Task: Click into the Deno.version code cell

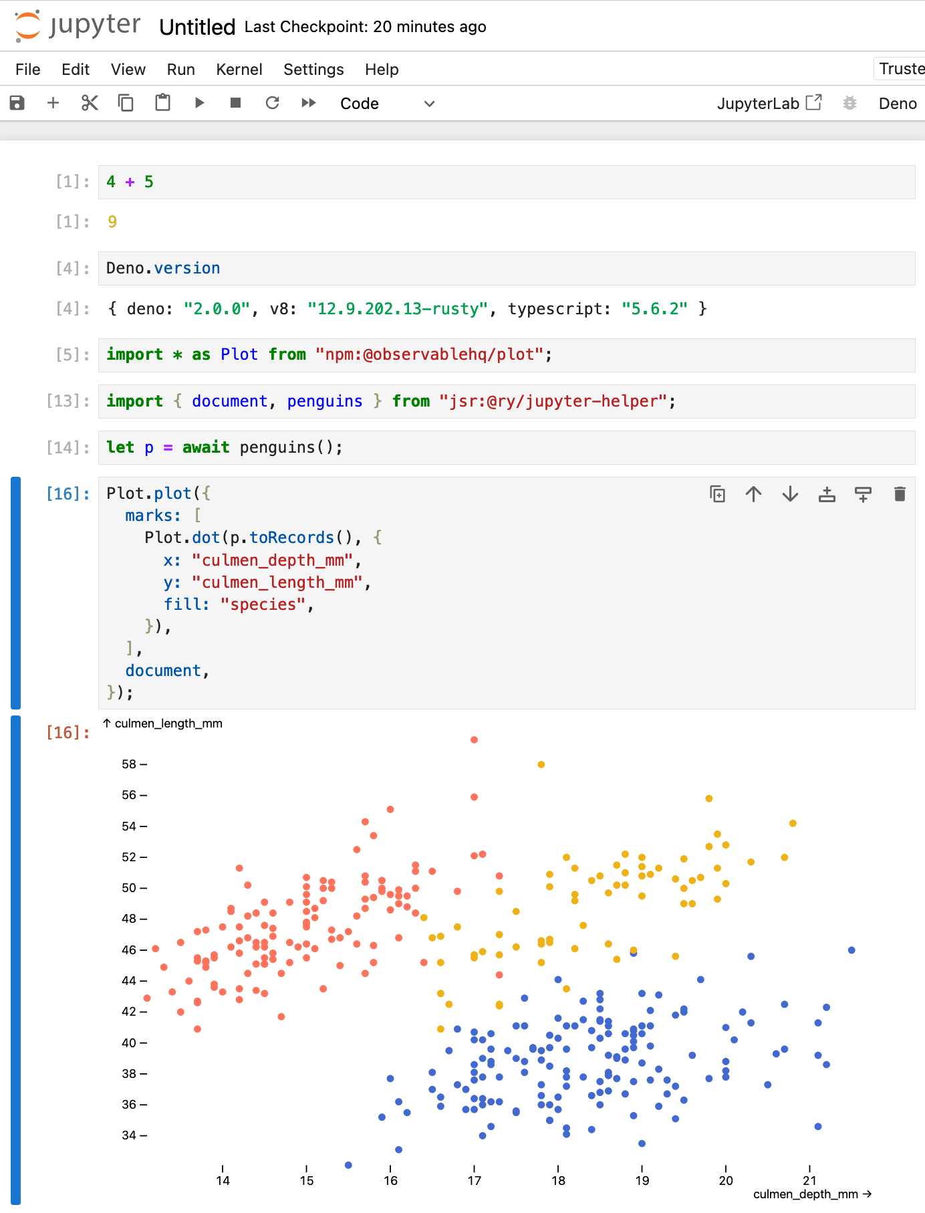Action: pos(507,268)
